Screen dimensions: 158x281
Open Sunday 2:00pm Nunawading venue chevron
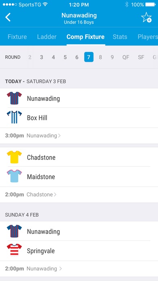point(60,268)
